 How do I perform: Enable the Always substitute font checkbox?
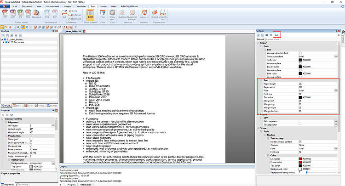pyautogui.click(x=300, y=53)
